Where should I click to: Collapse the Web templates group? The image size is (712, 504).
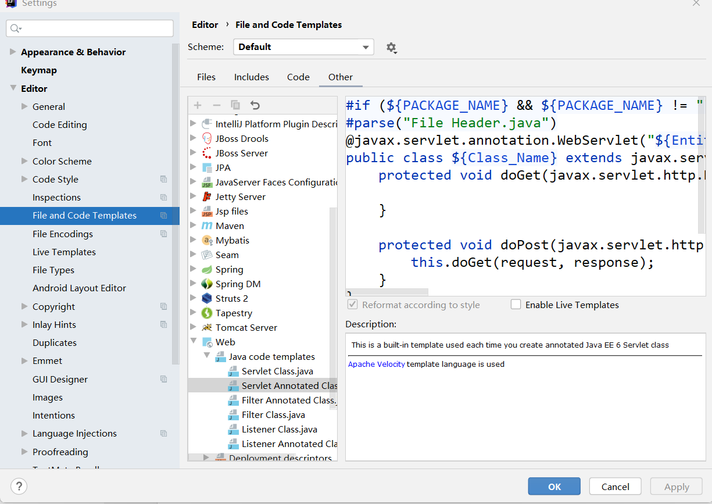[194, 342]
